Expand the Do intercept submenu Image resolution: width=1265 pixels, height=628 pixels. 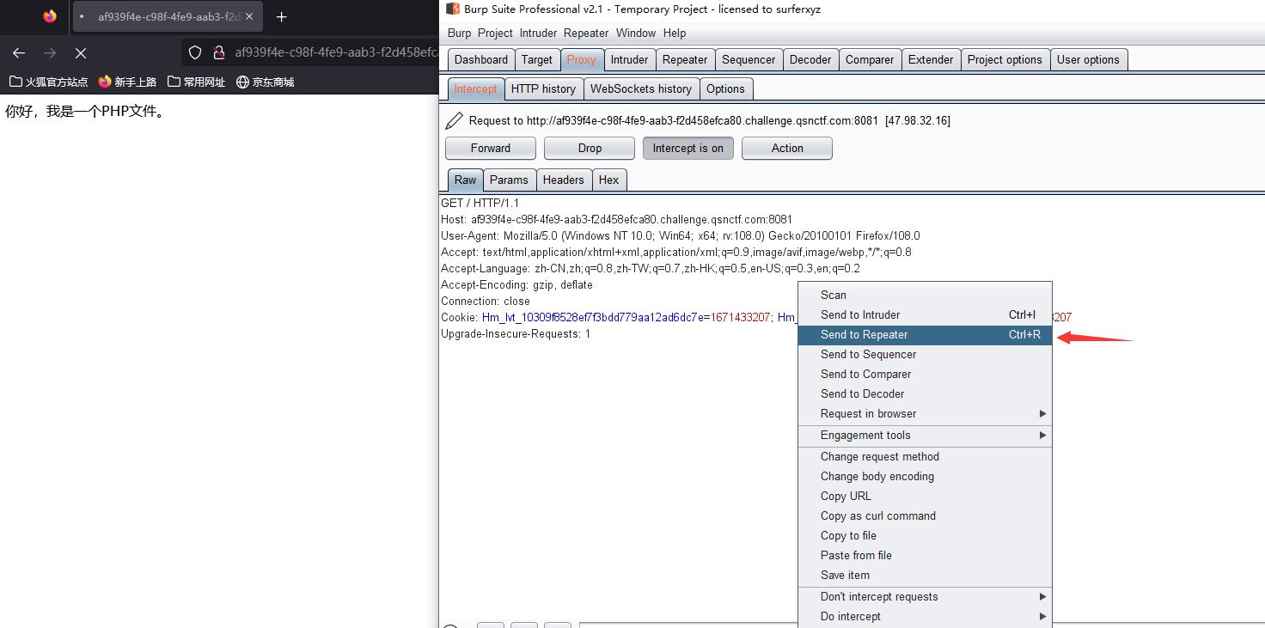tap(925, 616)
